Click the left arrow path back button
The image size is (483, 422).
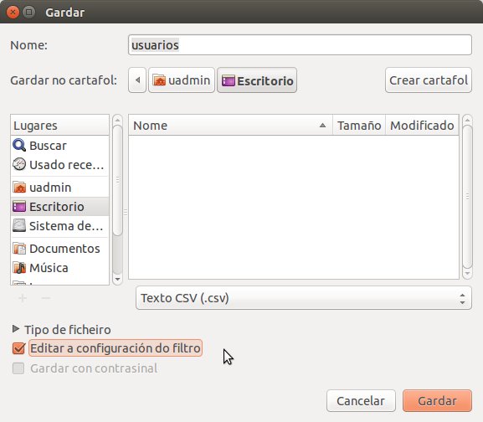click(137, 80)
